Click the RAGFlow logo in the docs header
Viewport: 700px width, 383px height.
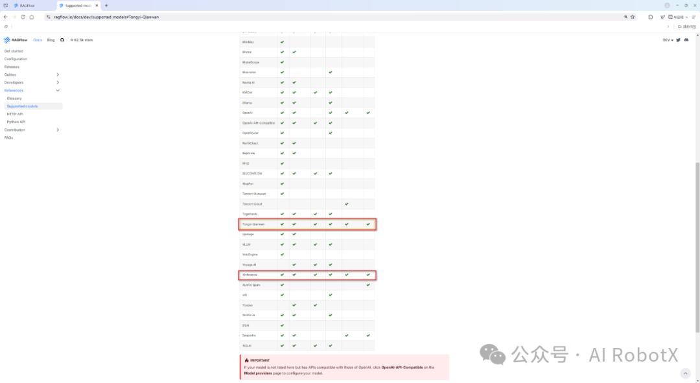[16, 40]
